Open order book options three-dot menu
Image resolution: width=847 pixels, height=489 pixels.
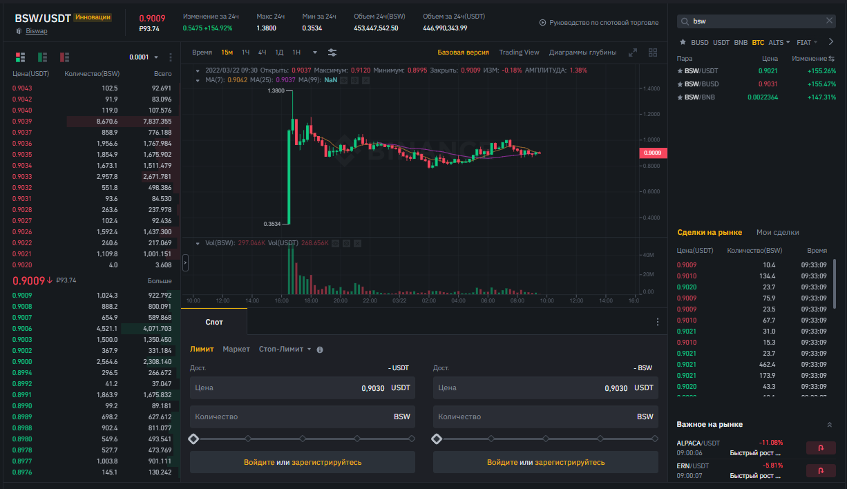(x=170, y=57)
